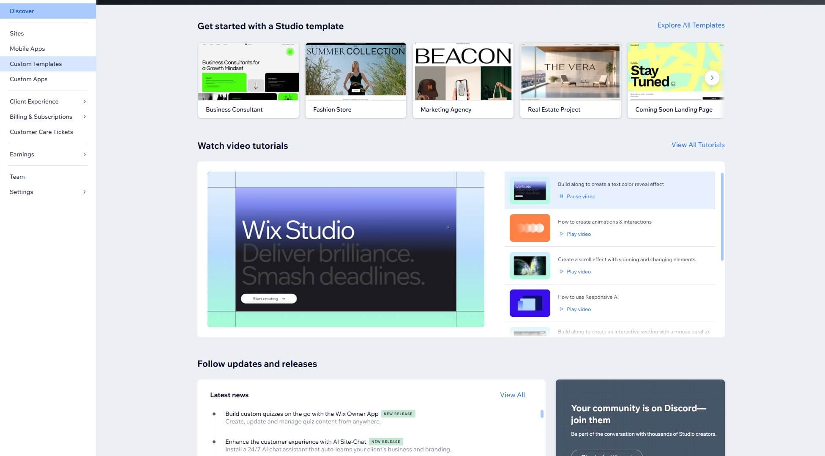Screen dimensions: 825x456
Task: Expand the Billing & Subscriptions chevron
Action: point(85,117)
